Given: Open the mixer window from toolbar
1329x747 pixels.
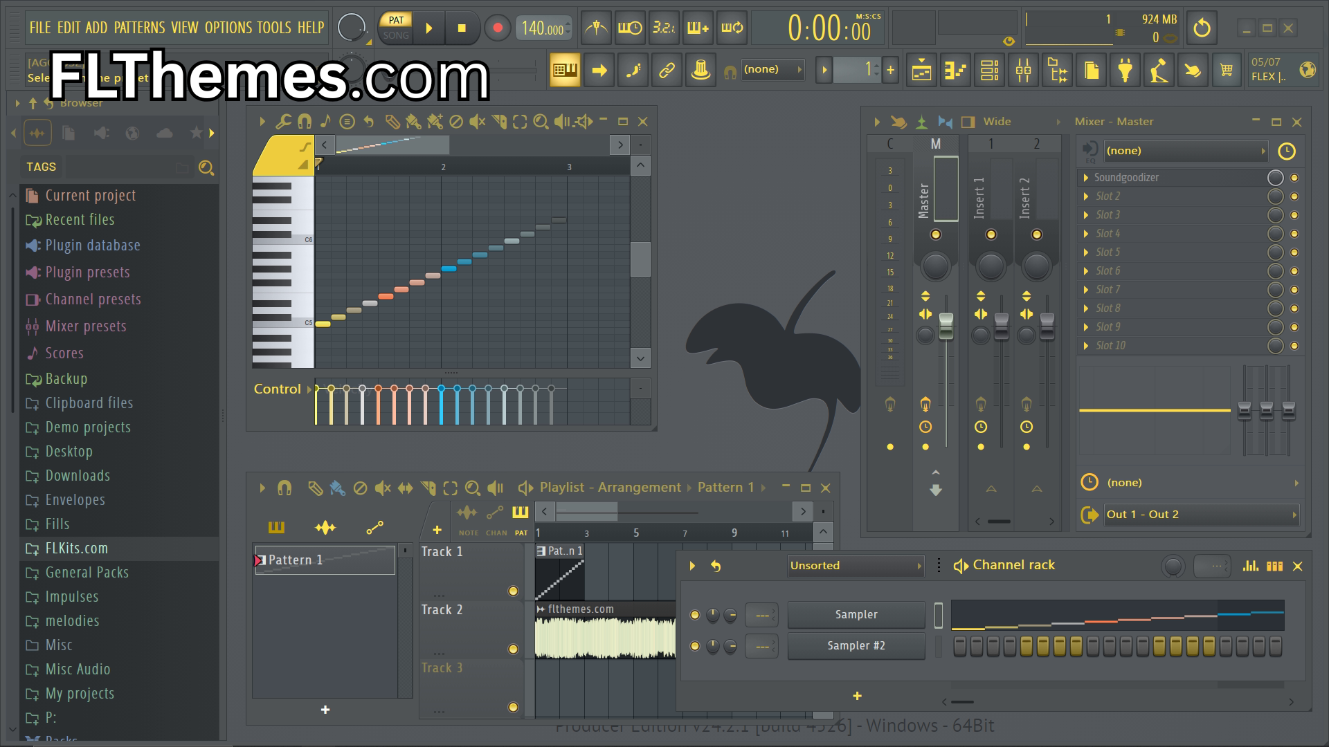Looking at the screenshot, I should coord(1024,70).
